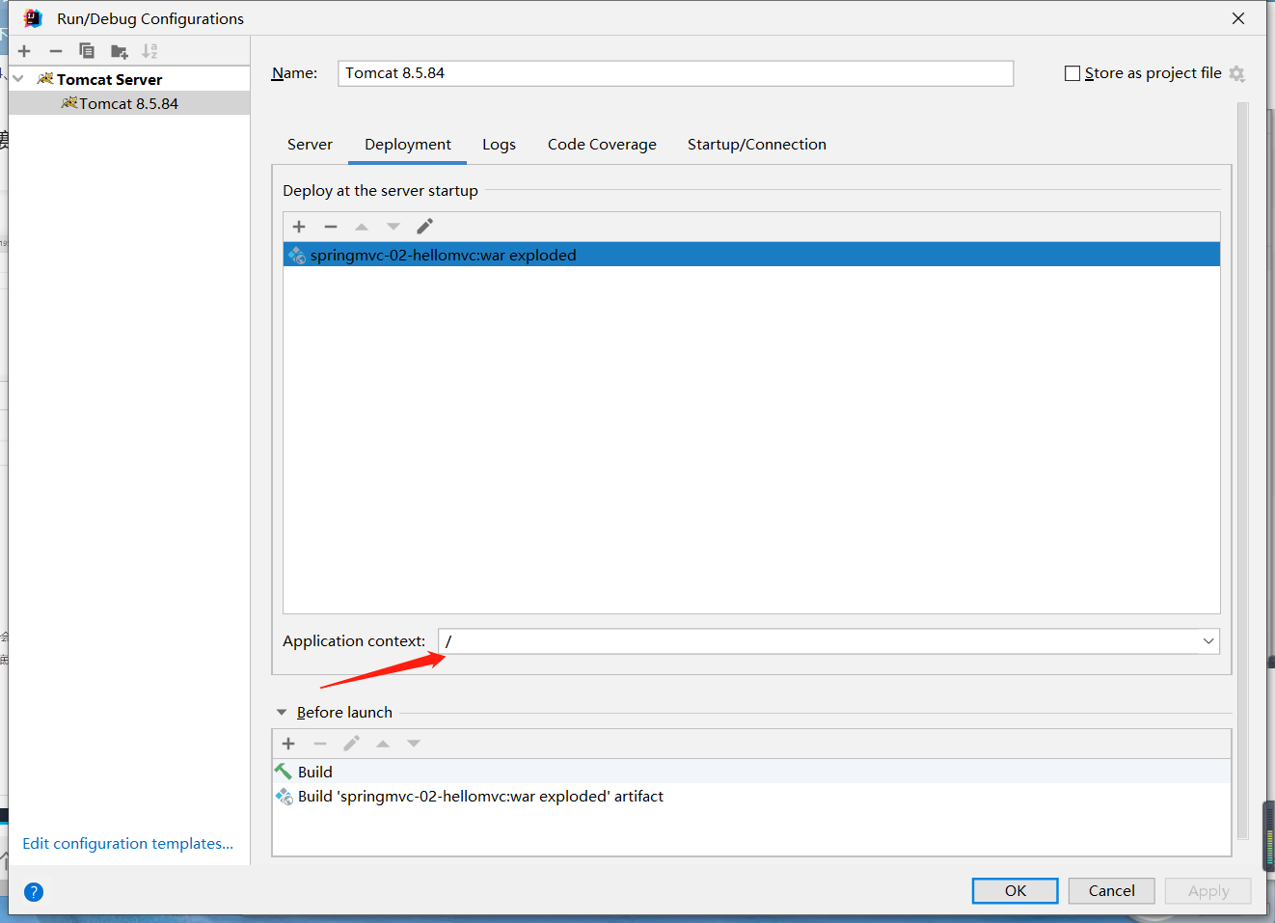The width and height of the screenshot is (1275, 923).
Task: Select Build 'springmvc-02-hellomvc:war exploded' artifact task
Action: tap(751, 797)
